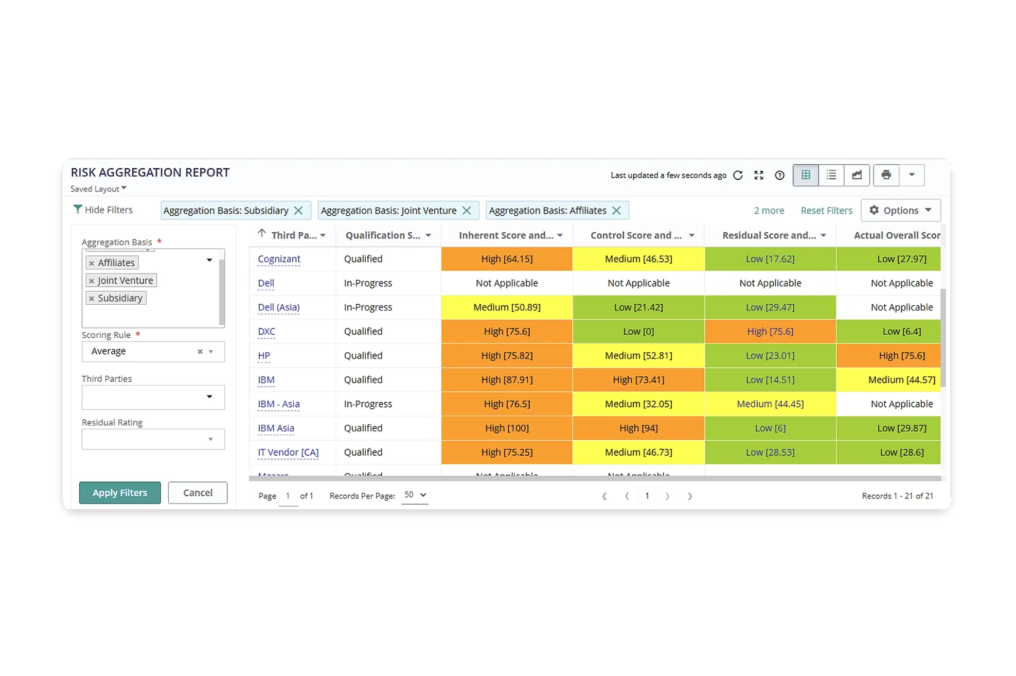Open Control Score column menu arrow
Image resolution: width=1016 pixels, height=676 pixels.
[692, 236]
